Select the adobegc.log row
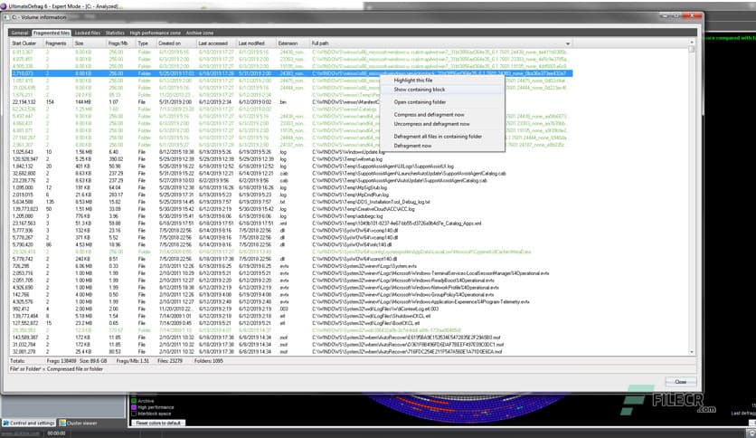 point(292,216)
